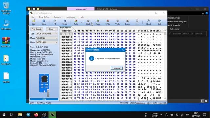Click the Administrar tab in the Explorer window

click(x=81, y=9)
